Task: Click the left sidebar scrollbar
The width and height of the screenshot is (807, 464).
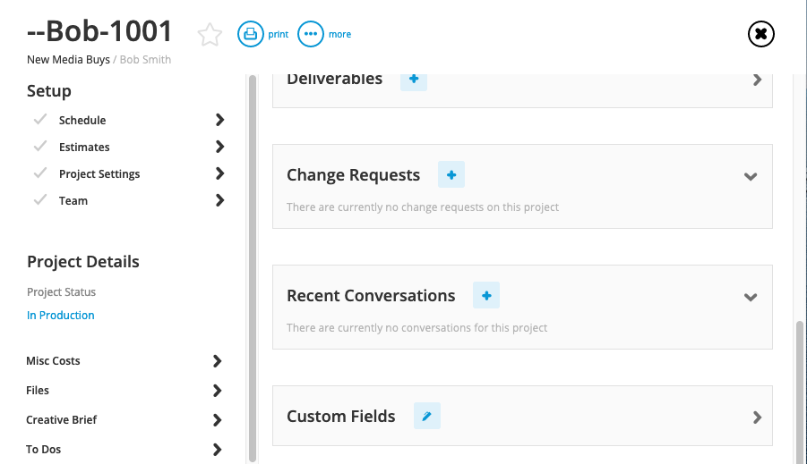Action: click(253, 269)
